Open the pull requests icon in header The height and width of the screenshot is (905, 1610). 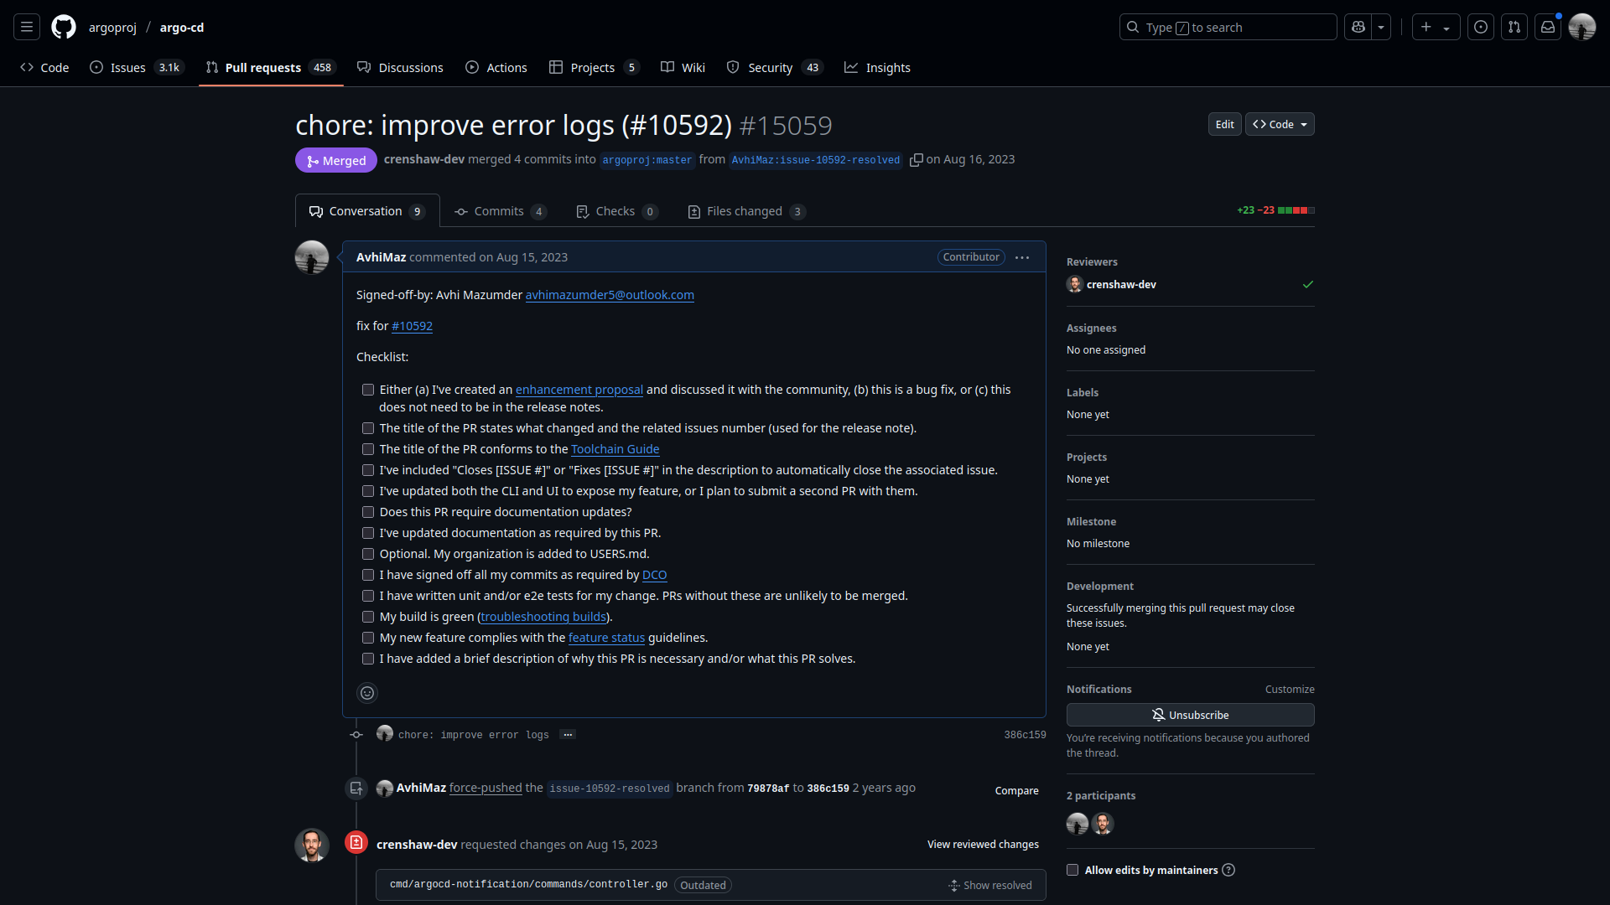tap(1514, 27)
